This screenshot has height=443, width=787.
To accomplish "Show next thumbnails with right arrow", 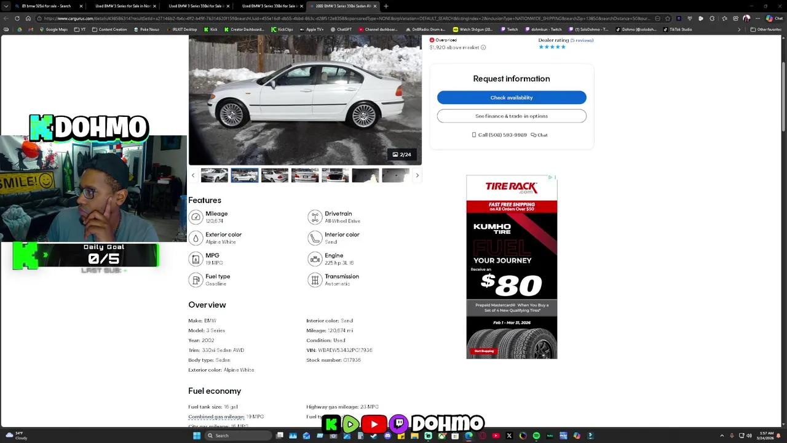I will [417, 175].
